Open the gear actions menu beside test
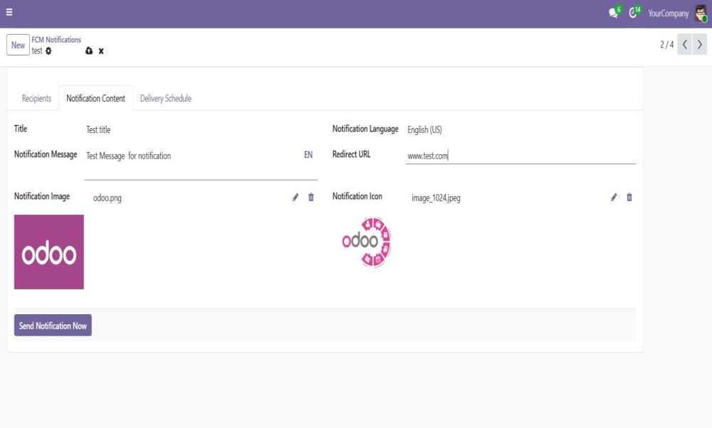 click(48, 51)
